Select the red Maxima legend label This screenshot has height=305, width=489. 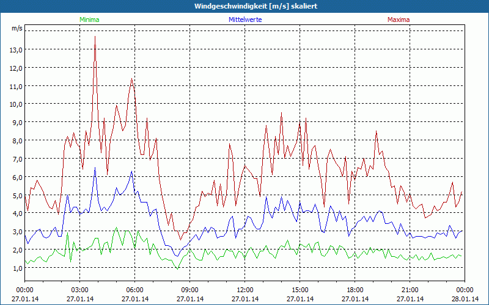399,20
